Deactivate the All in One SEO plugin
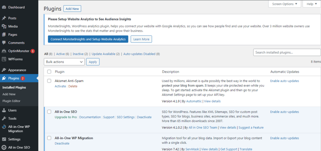The width and height of the screenshot is (321, 151). coord(144,117)
